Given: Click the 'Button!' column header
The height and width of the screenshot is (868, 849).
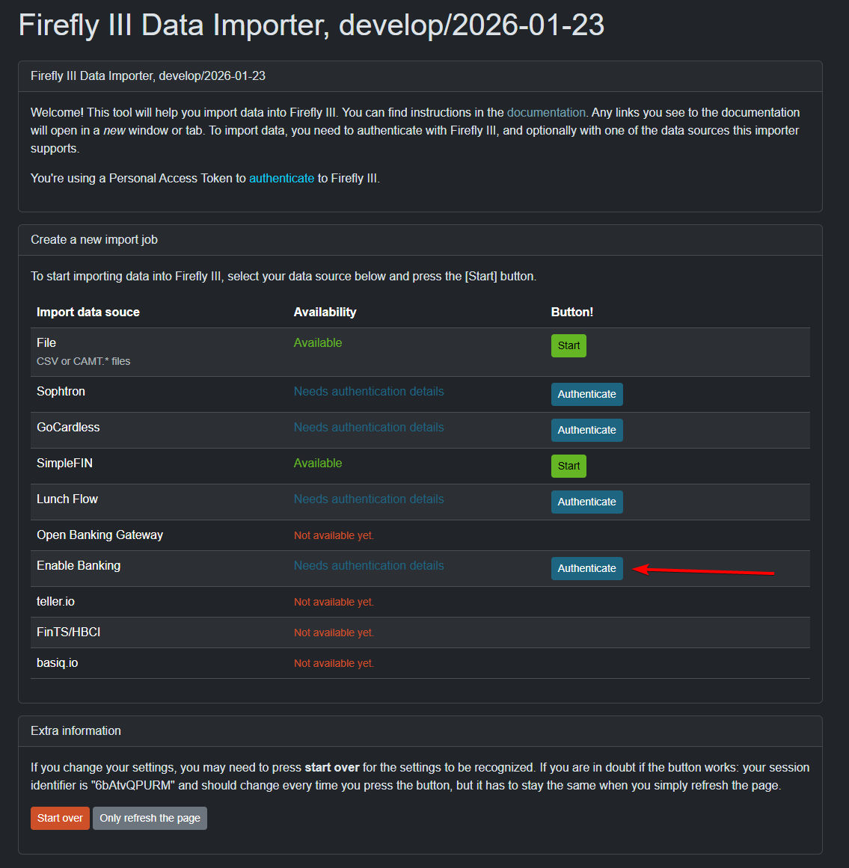Looking at the screenshot, I should tap(572, 313).
